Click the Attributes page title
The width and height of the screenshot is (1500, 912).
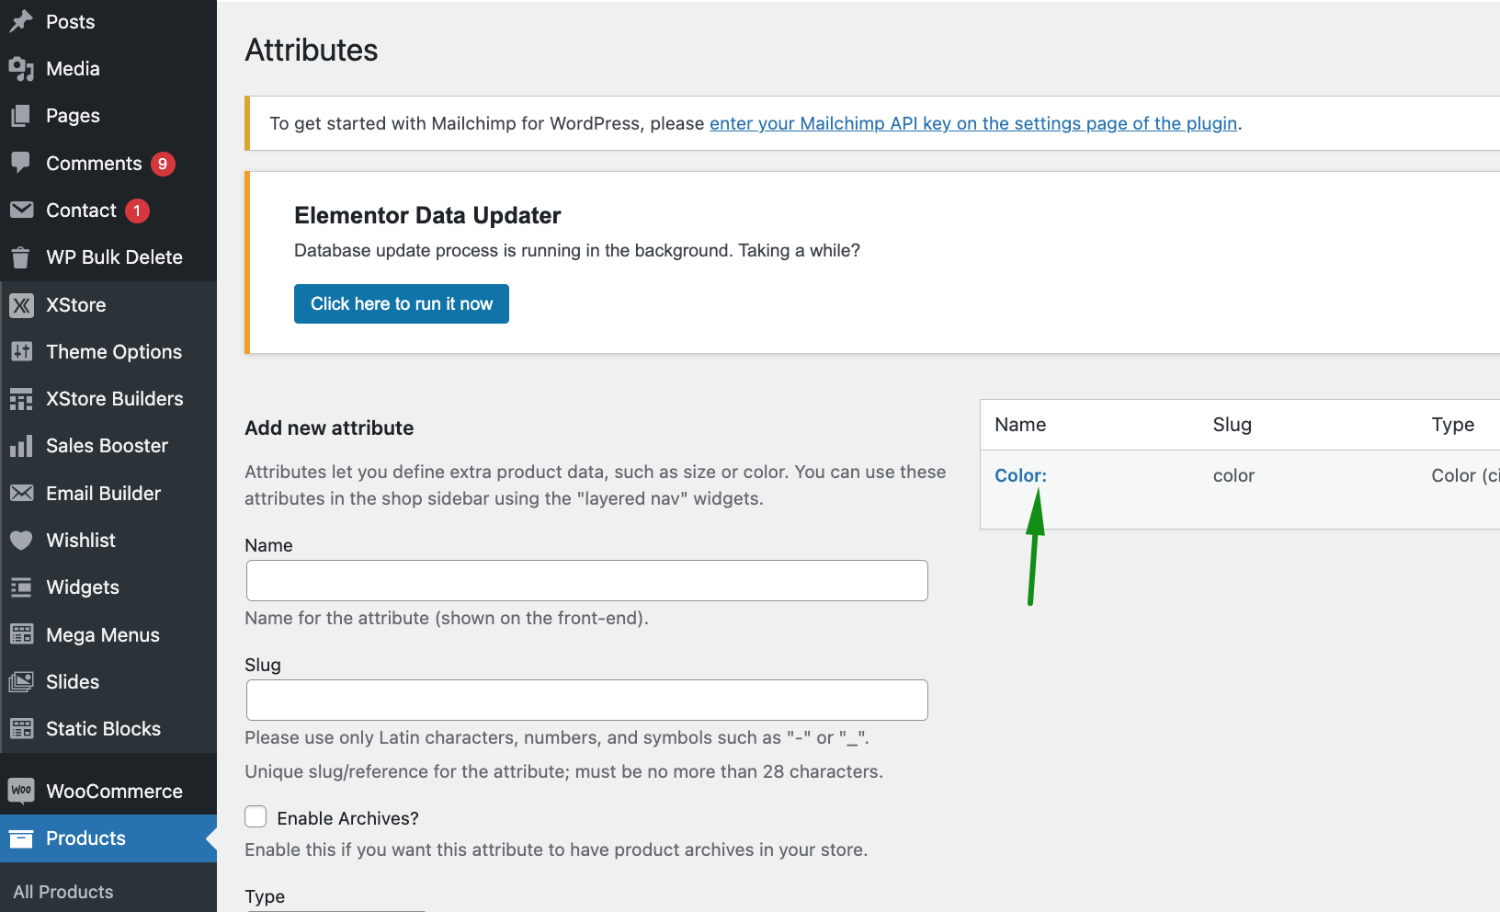tap(312, 50)
